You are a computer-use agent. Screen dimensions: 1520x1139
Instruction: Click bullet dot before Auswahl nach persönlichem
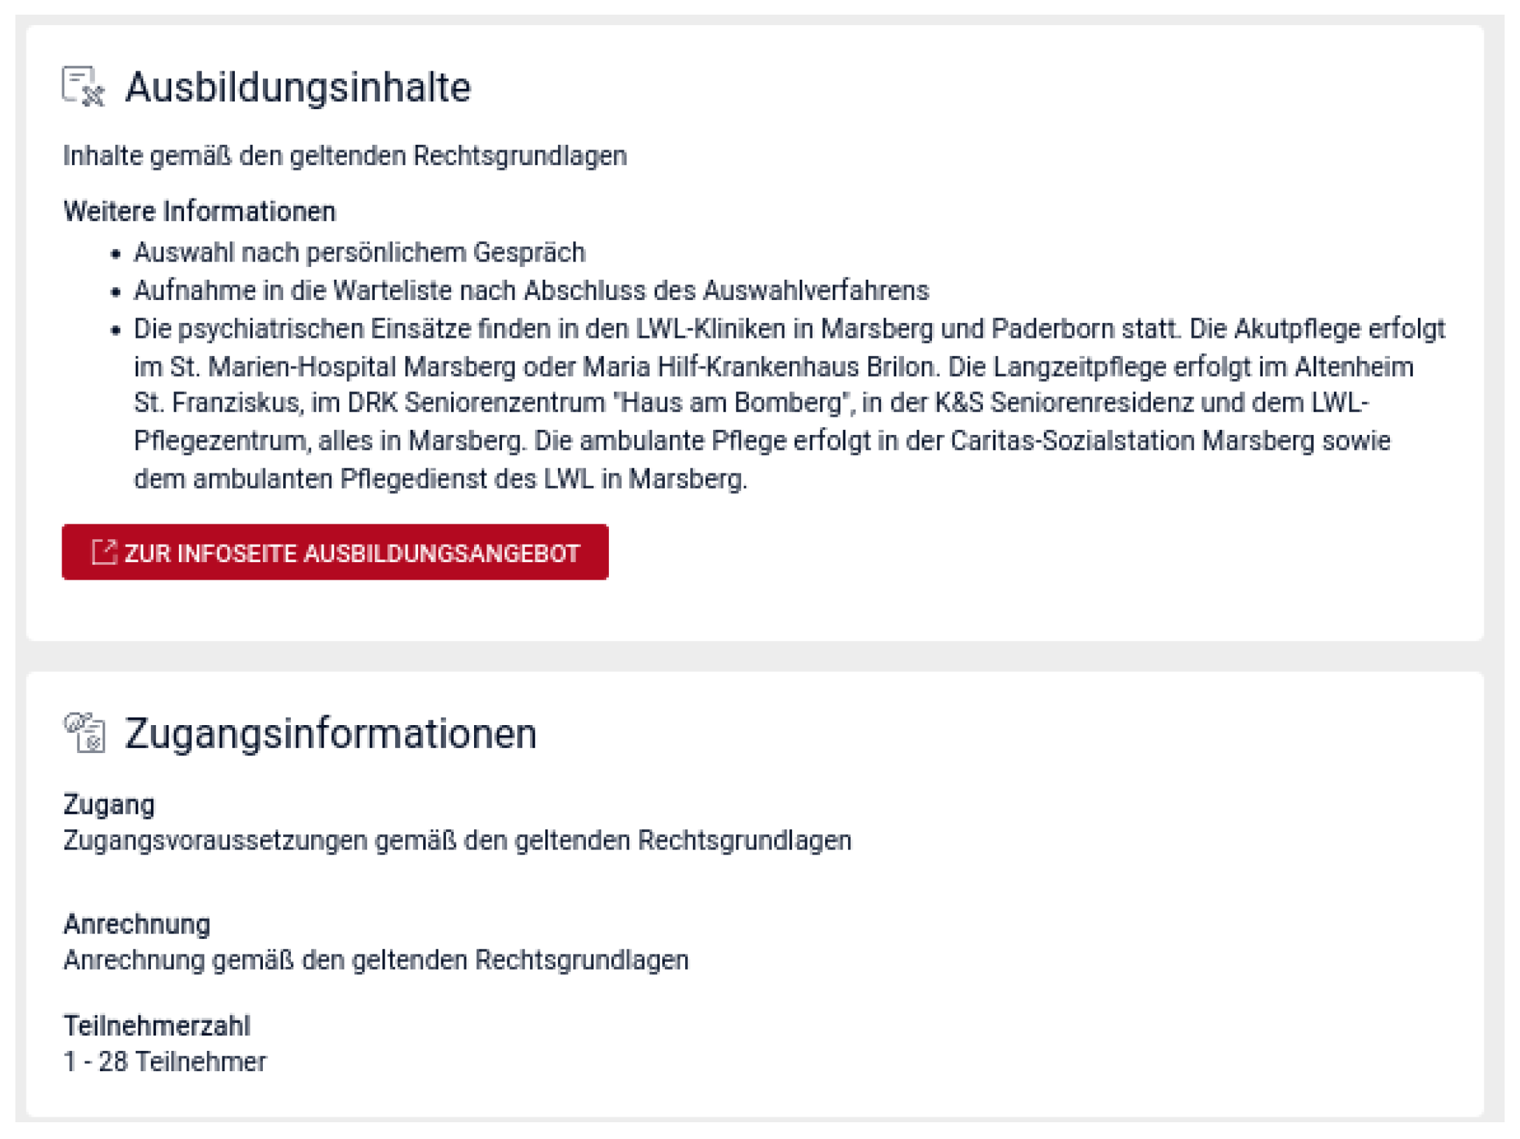point(115,254)
